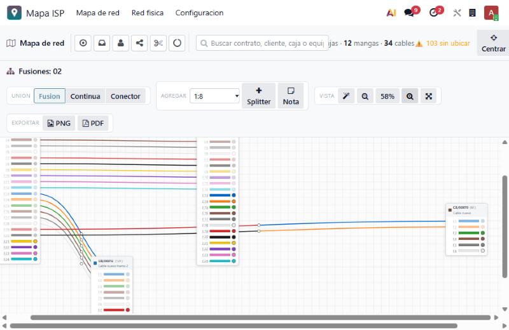Click the red fiber bar in Cable nuevo tramo 2 card
This screenshot has width=509, height=330.
tap(114, 310)
